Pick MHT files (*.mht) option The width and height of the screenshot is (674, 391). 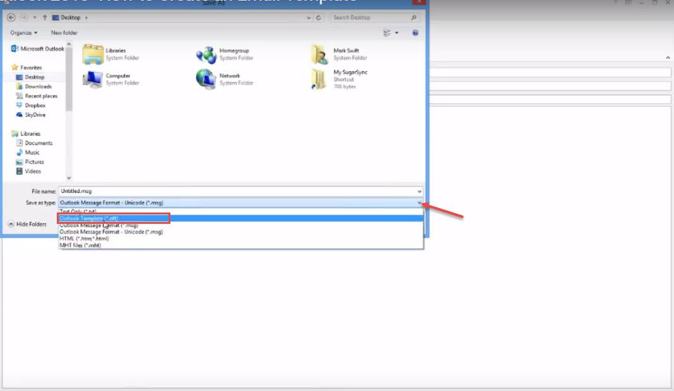click(x=80, y=245)
